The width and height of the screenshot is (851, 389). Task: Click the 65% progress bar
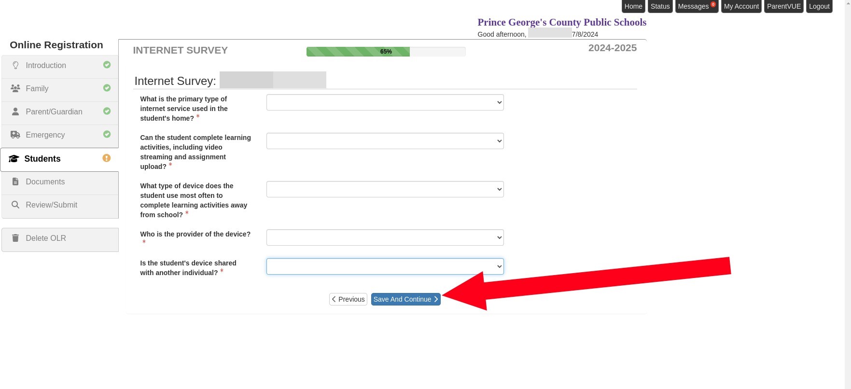pos(386,52)
